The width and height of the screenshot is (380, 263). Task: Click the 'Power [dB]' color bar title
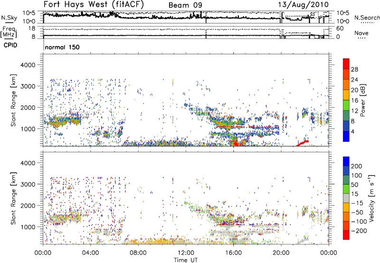click(x=363, y=100)
